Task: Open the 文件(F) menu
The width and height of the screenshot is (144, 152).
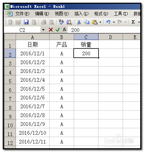Action: click(22, 14)
